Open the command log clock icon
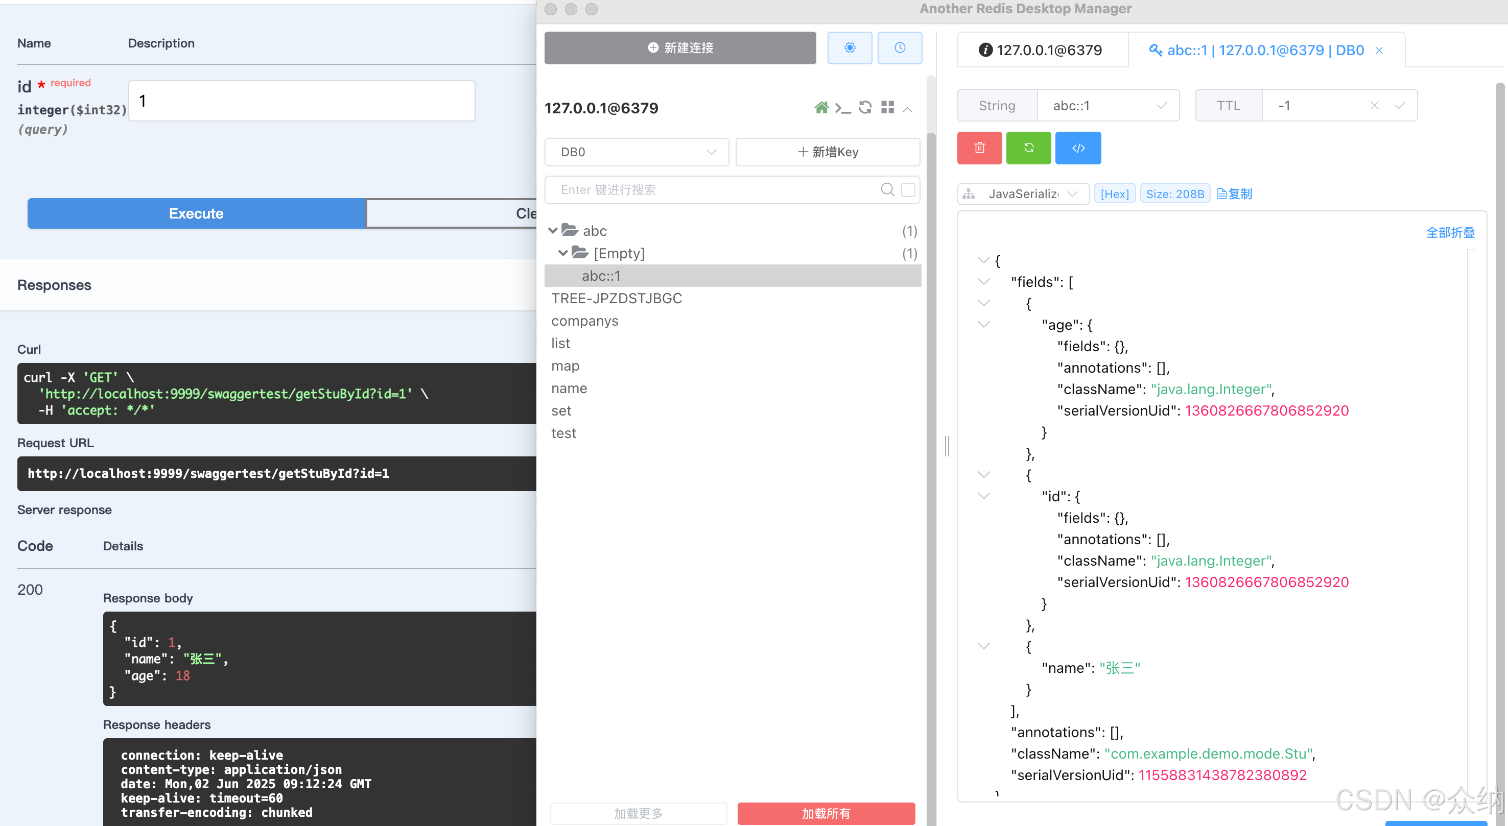1508x826 pixels. [x=899, y=48]
